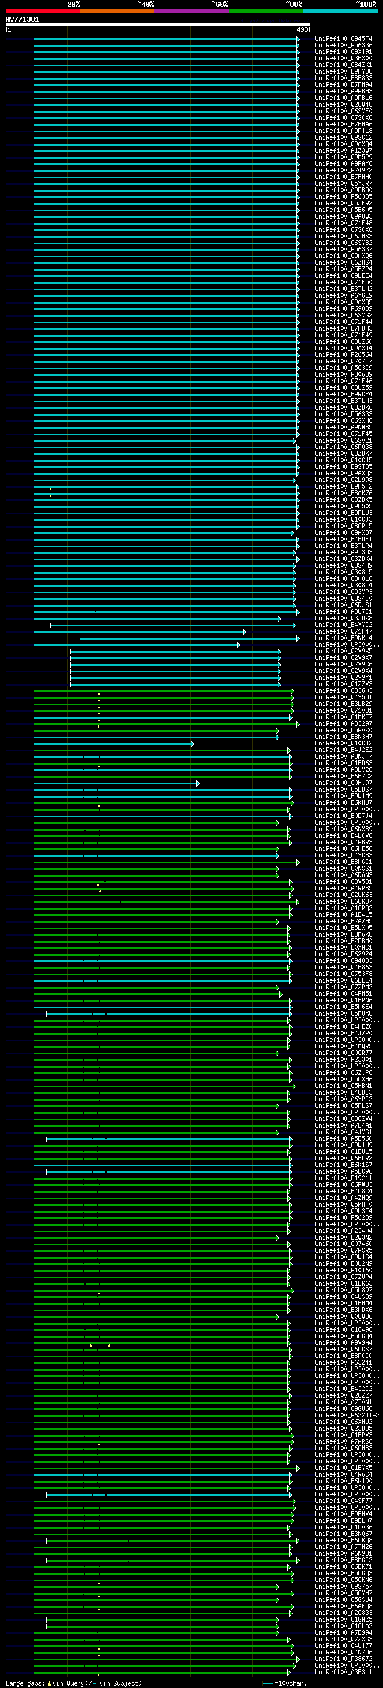Select the UniRef100_Q2V9X5 label
Image resolution: width=383 pixels, height=1688 pixels.
pyautogui.click(x=344, y=651)
